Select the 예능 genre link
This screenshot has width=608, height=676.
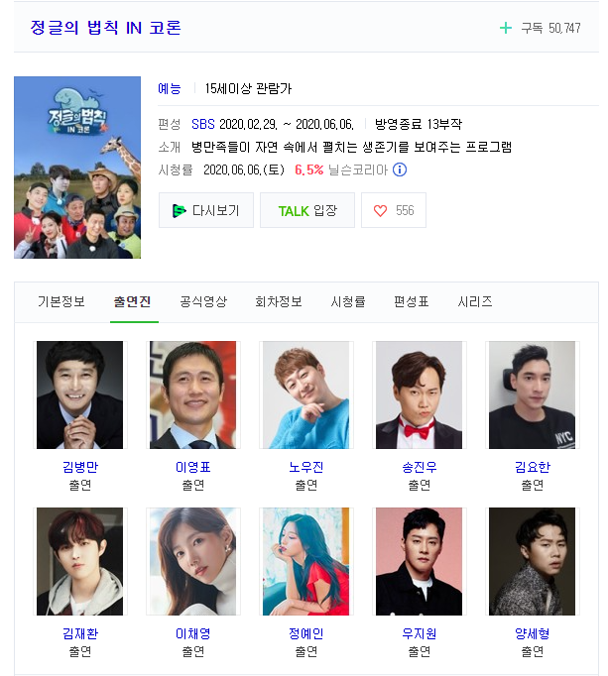(170, 88)
